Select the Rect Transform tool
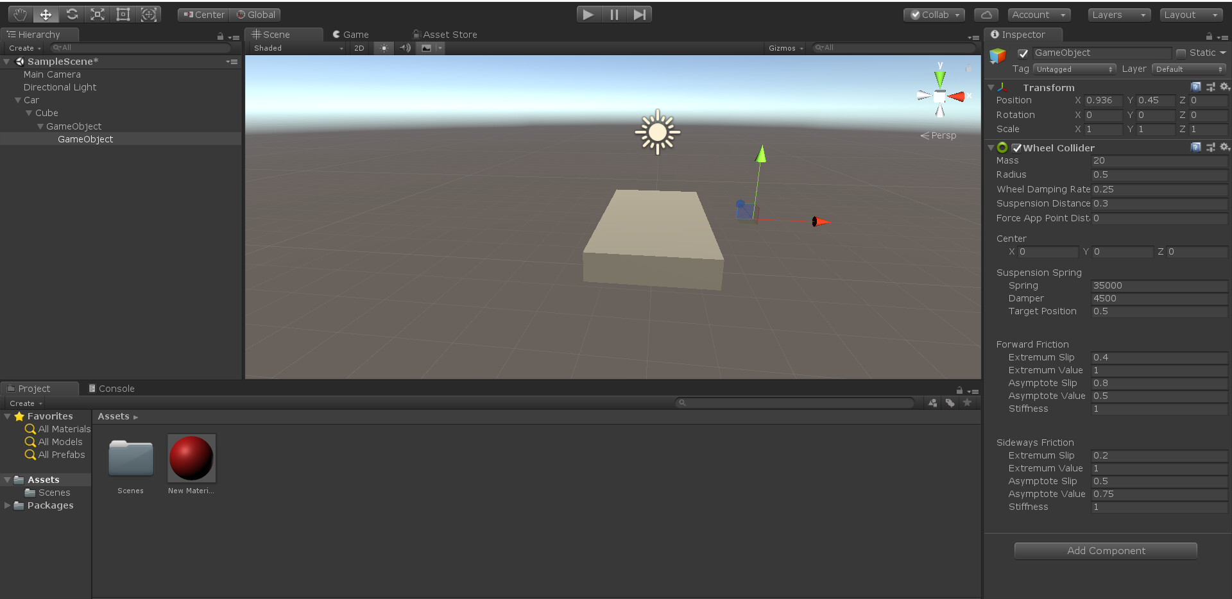 [x=123, y=14]
